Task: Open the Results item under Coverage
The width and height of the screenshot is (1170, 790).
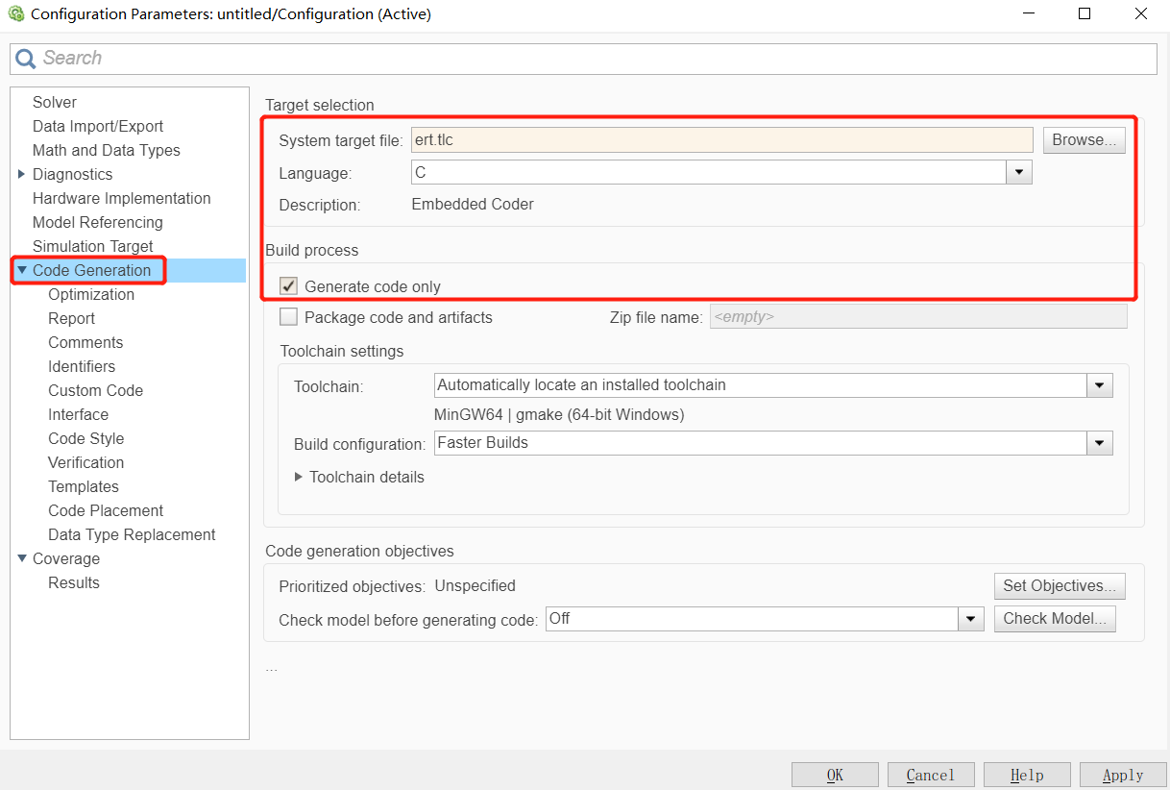Action: pyautogui.click(x=74, y=582)
